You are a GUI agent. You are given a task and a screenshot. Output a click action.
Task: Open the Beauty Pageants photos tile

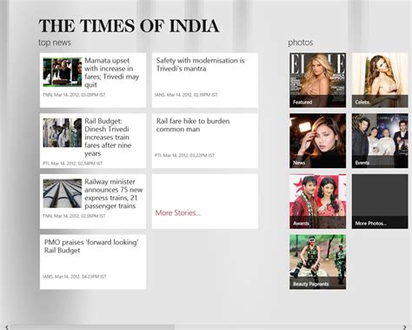pyautogui.click(x=318, y=262)
